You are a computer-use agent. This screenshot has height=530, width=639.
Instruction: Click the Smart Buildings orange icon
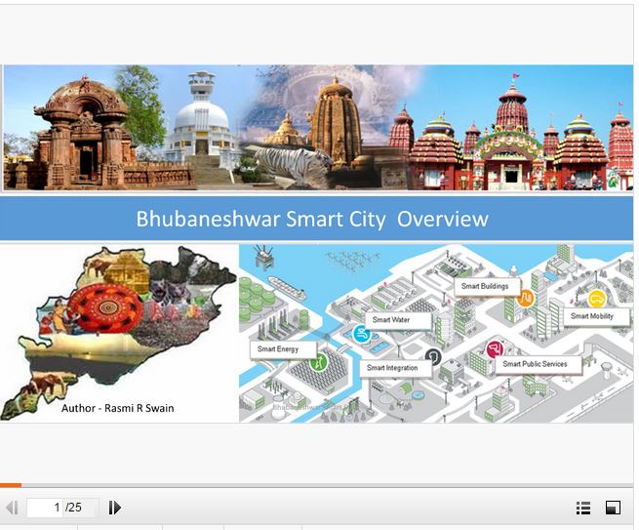[x=525, y=298]
